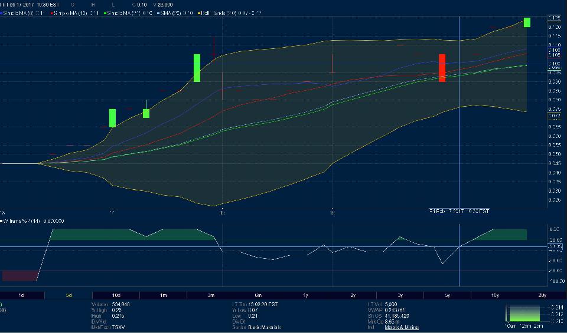The image size is (567, 333).
Task: Click the green candlestick at top right
Action: (x=527, y=22)
